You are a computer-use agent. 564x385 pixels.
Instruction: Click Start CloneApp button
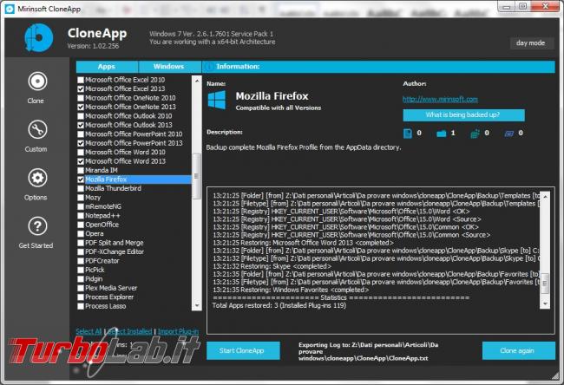pos(243,350)
